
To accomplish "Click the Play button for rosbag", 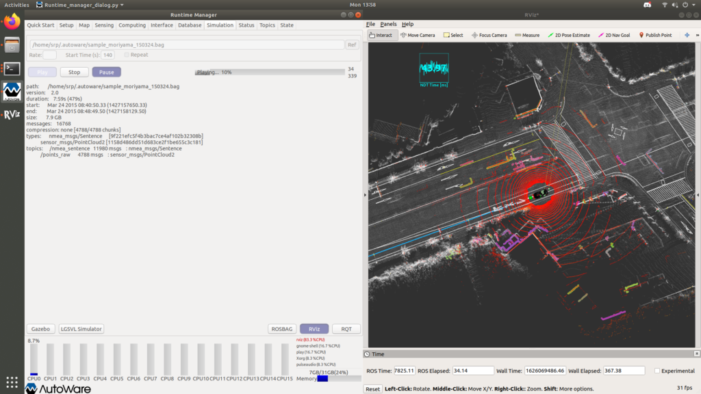I will (x=42, y=72).
